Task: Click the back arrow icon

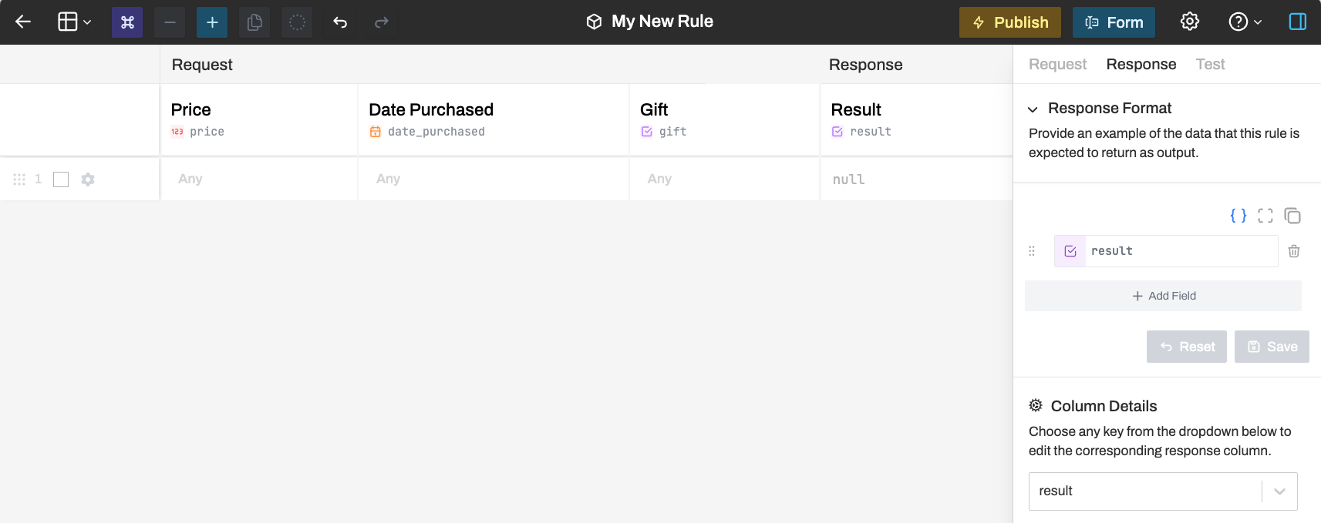Action: point(23,22)
